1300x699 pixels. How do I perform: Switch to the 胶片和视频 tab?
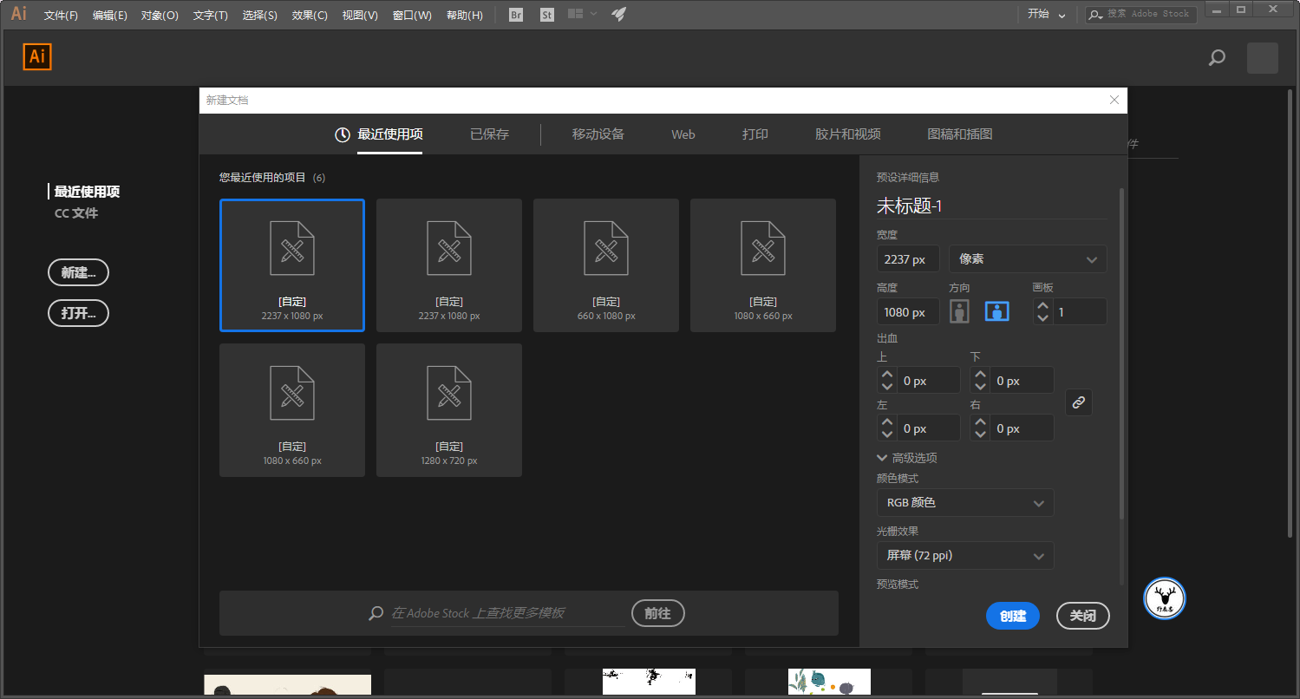(848, 134)
